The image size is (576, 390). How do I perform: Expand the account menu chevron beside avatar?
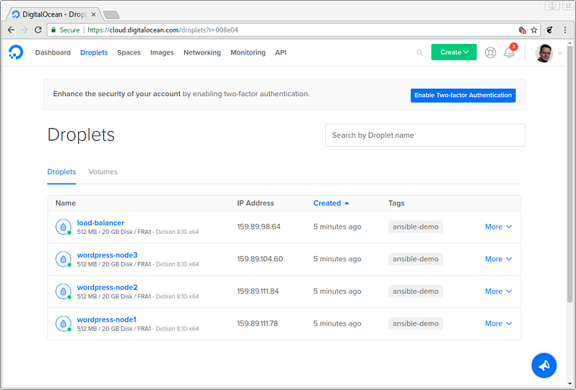[x=560, y=53]
